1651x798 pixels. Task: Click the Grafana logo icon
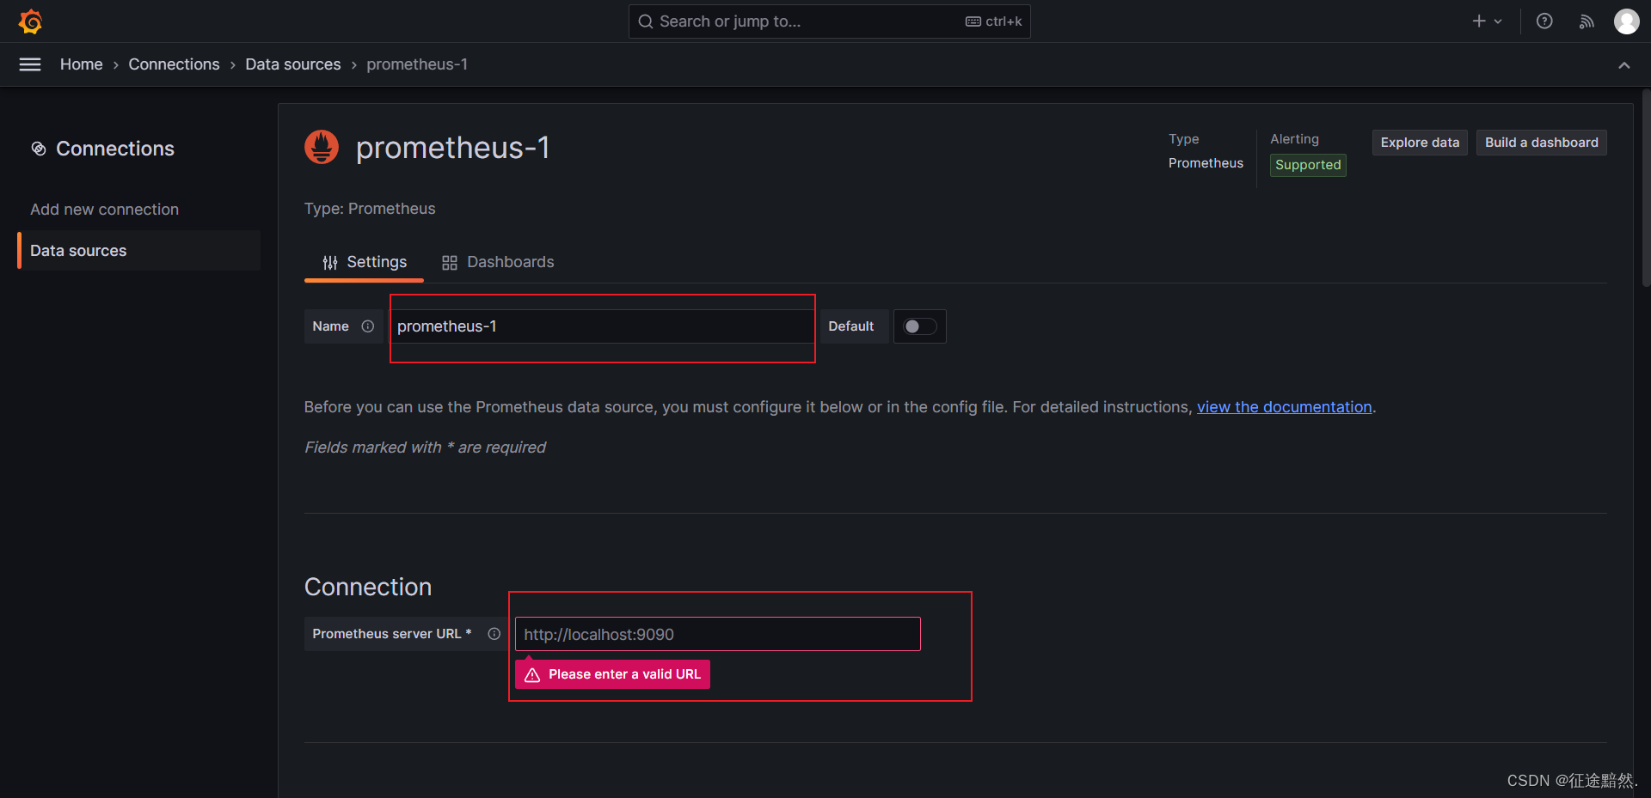pos(31,21)
